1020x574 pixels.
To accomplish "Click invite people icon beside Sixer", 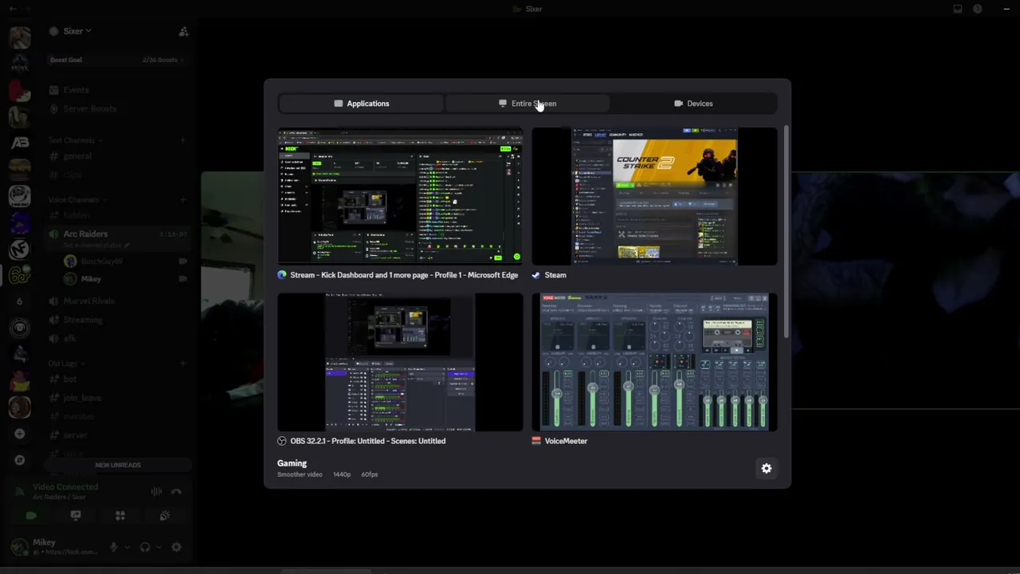I will [x=183, y=31].
